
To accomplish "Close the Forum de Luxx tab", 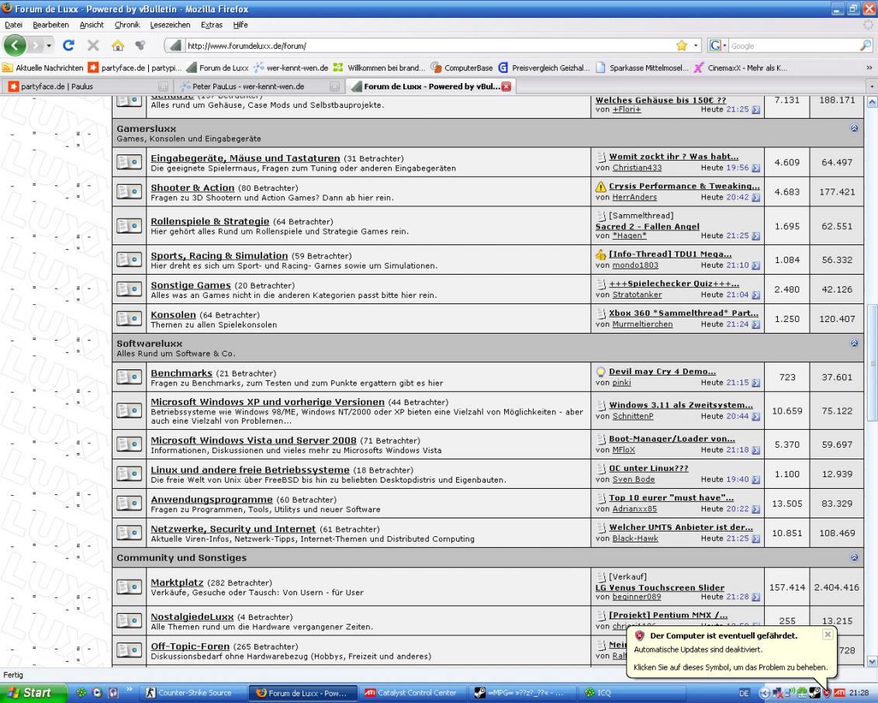I will [x=506, y=86].
